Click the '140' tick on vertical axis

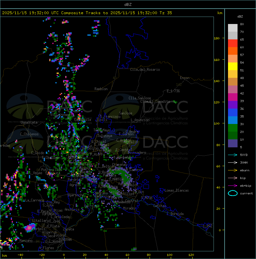[x=217, y=81]
